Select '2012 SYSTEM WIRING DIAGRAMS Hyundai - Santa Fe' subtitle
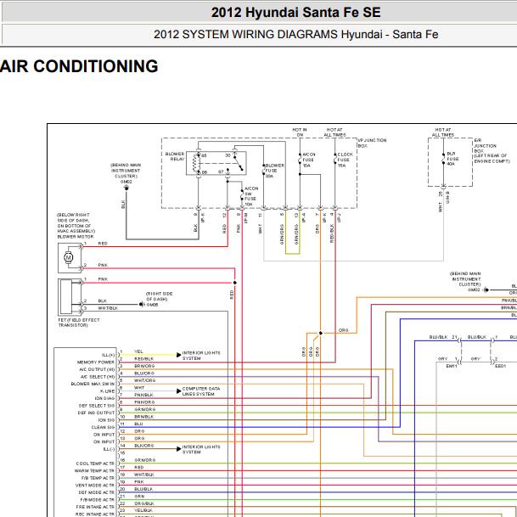Viewport: 517px width, 517px height. [295, 34]
